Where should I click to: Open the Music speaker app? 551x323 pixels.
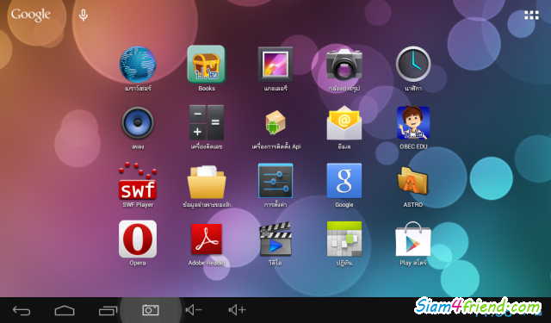138,122
